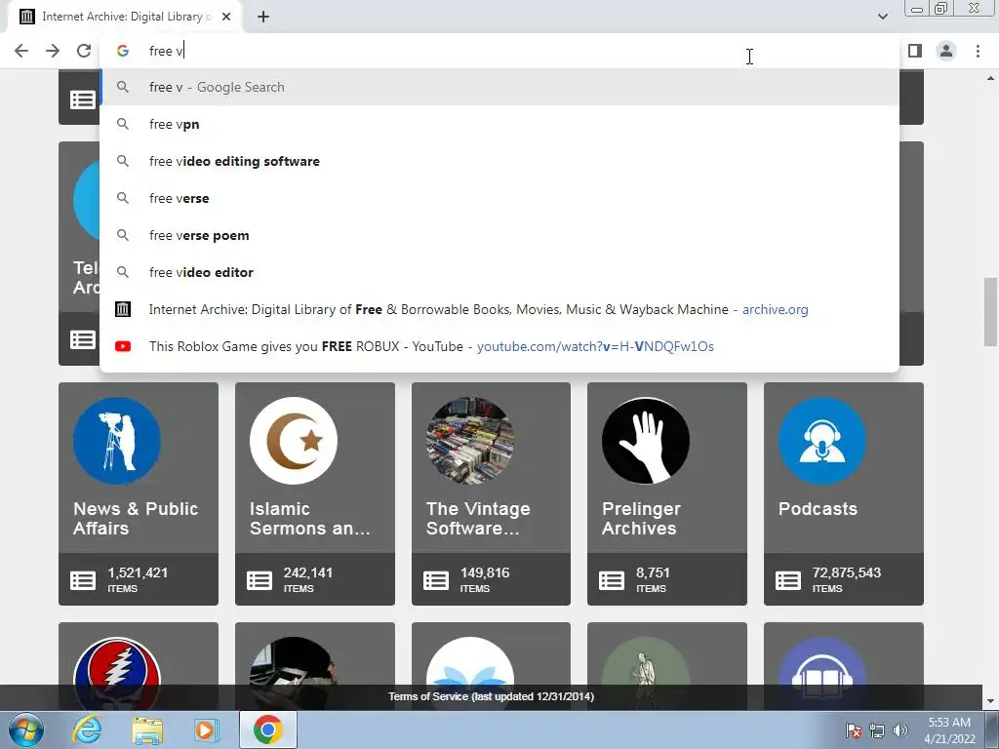Viewport: 999px width, 749px height.
Task: Click the scrollbar up arrow
Action: 990,78
